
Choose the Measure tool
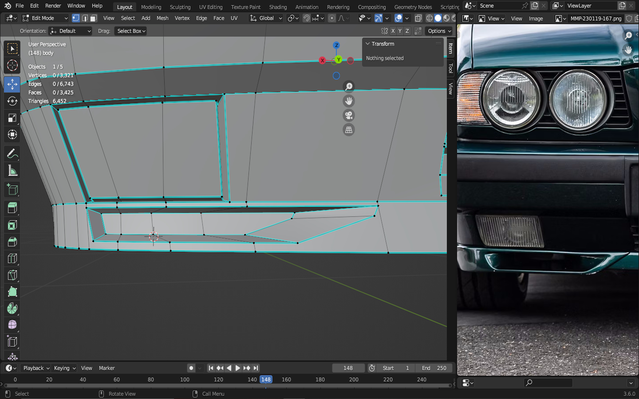pos(12,171)
